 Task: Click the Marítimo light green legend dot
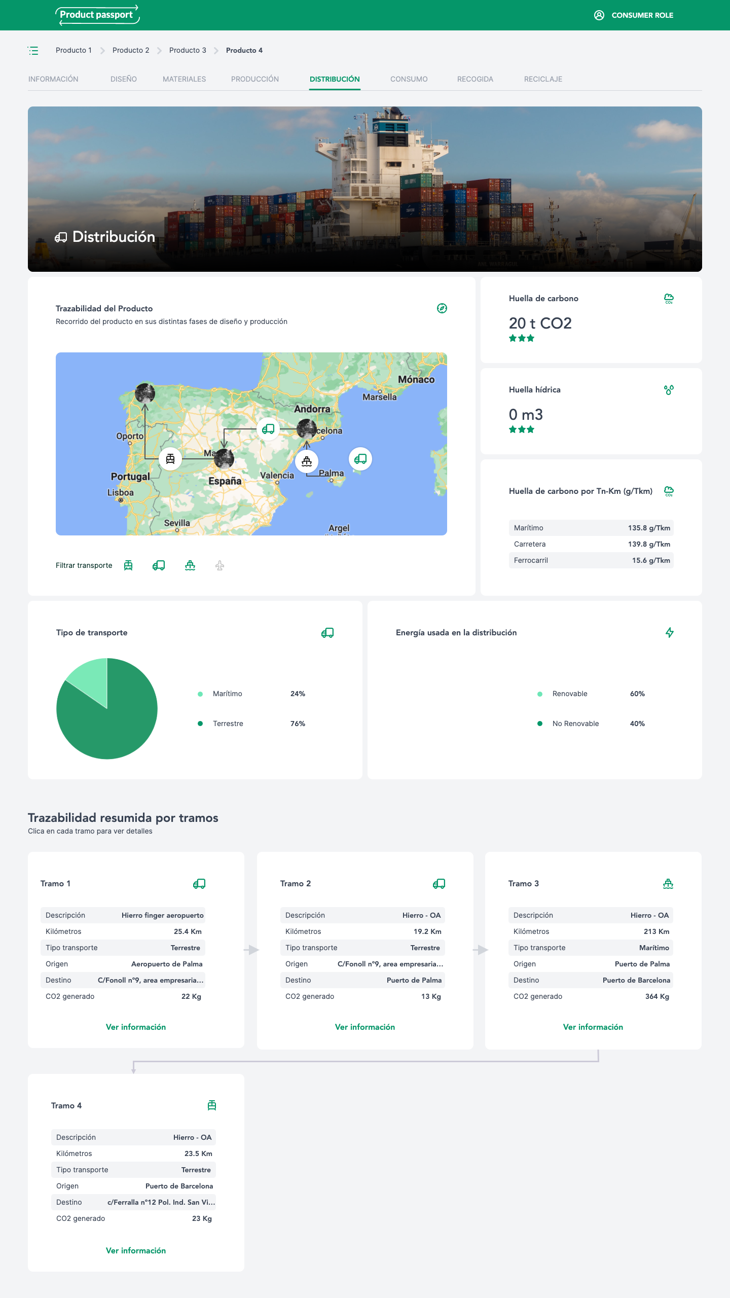200,694
